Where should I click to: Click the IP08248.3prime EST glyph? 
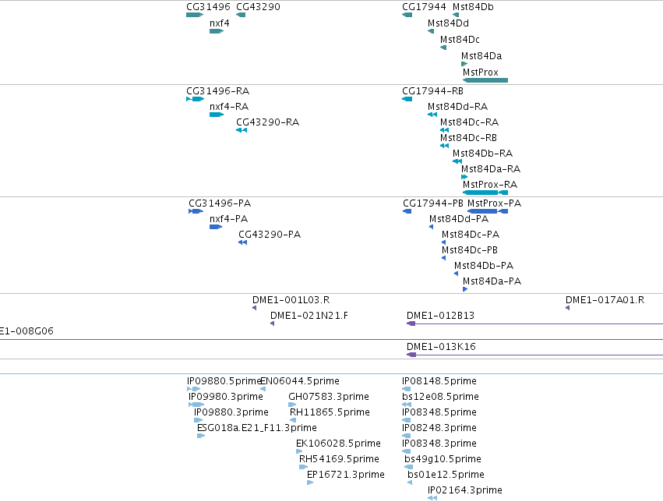[x=407, y=436]
